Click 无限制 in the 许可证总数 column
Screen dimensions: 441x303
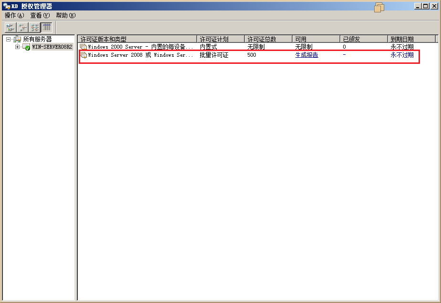256,47
